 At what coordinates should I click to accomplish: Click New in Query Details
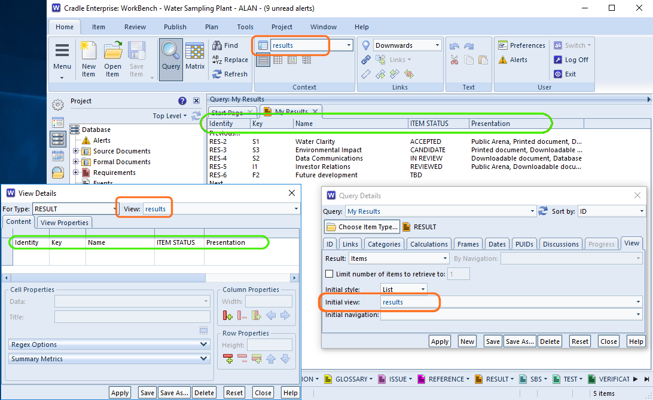point(467,341)
